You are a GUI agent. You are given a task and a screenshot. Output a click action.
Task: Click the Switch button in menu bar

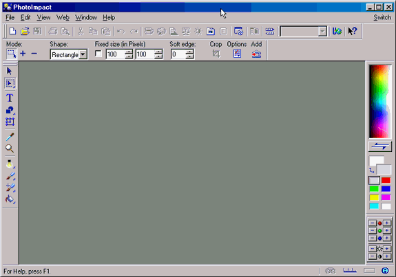click(382, 17)
